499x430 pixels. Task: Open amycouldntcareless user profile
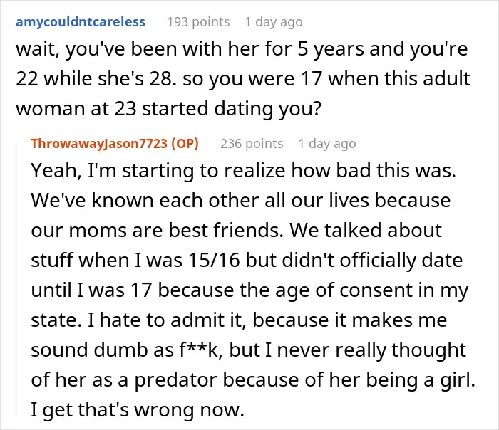click(x=81, y=22)
